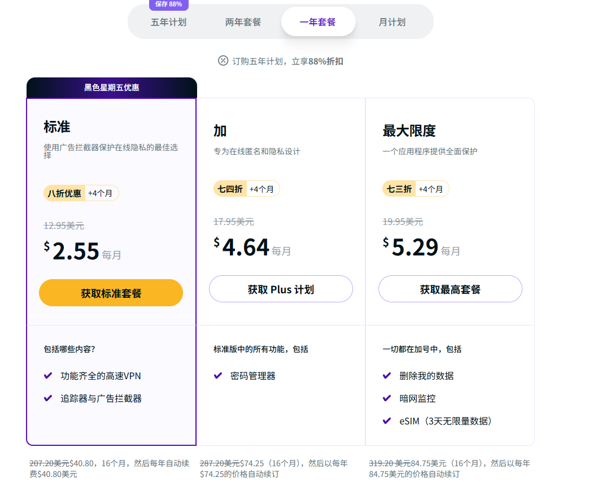This screenshot has height=486, width=593.
Task: Click the 八折优惠 +4个月 badge
Action: coord(81,193)
